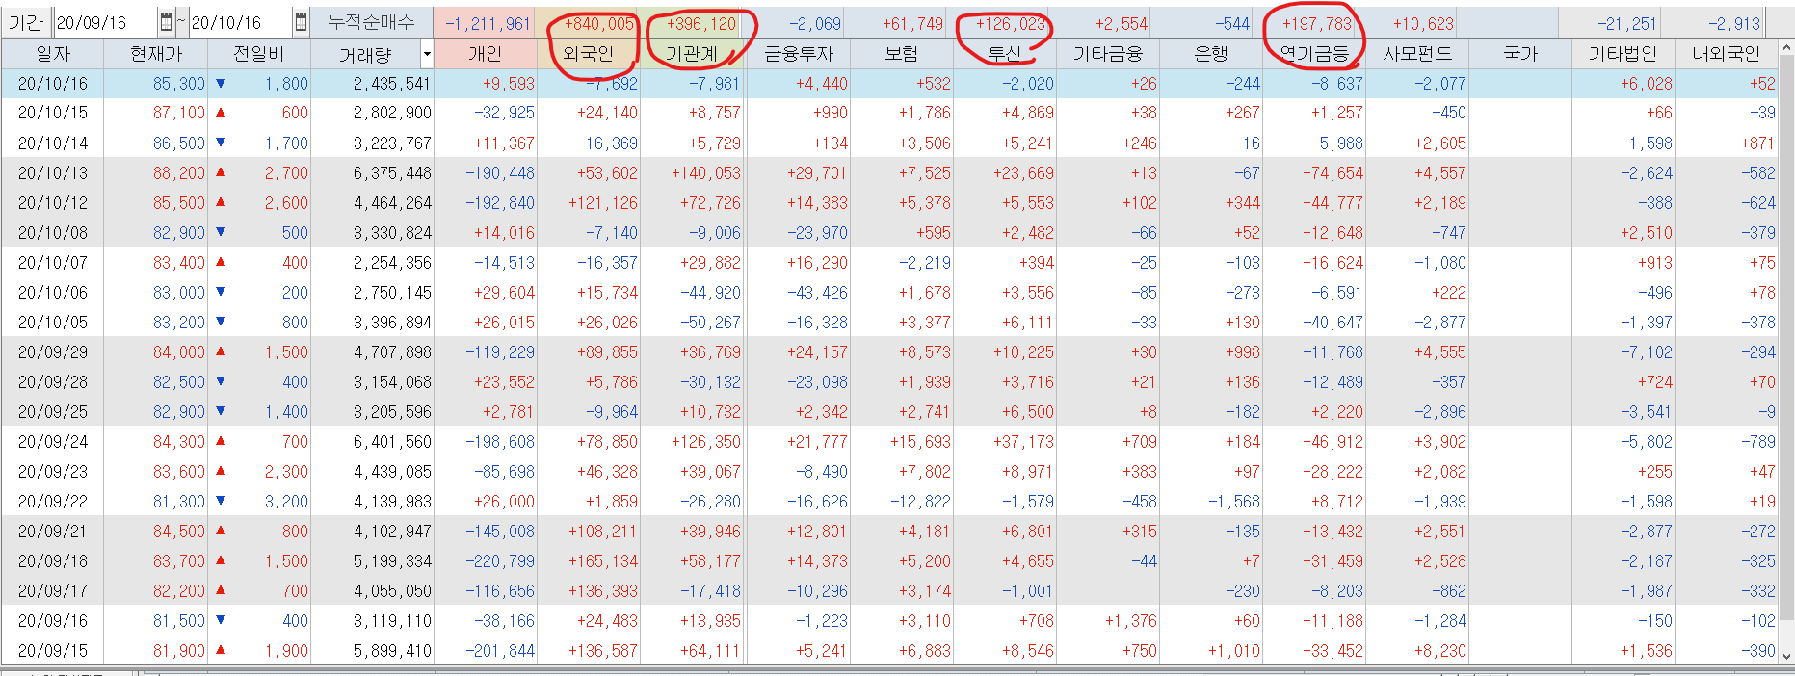The height and width of the screenshot is (676, 1795).
Task: Click the 기타금융 column header
Action: point(1107,54)
